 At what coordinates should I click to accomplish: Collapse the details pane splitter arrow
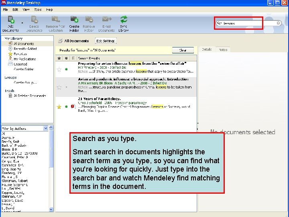(x=197, y=129)
